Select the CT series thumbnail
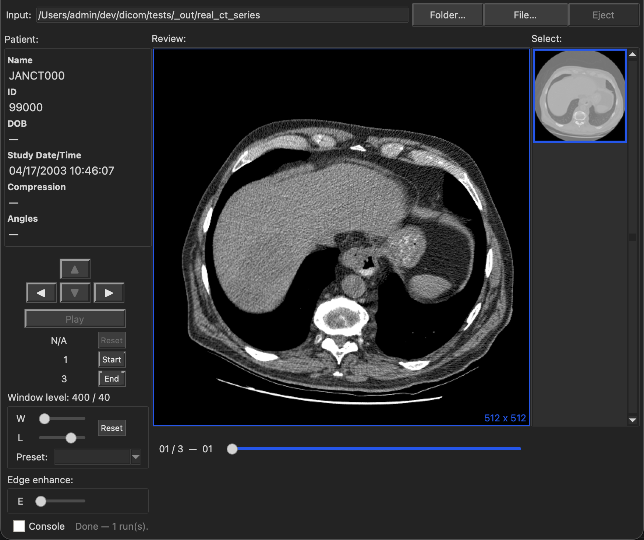 click(580, 96)
